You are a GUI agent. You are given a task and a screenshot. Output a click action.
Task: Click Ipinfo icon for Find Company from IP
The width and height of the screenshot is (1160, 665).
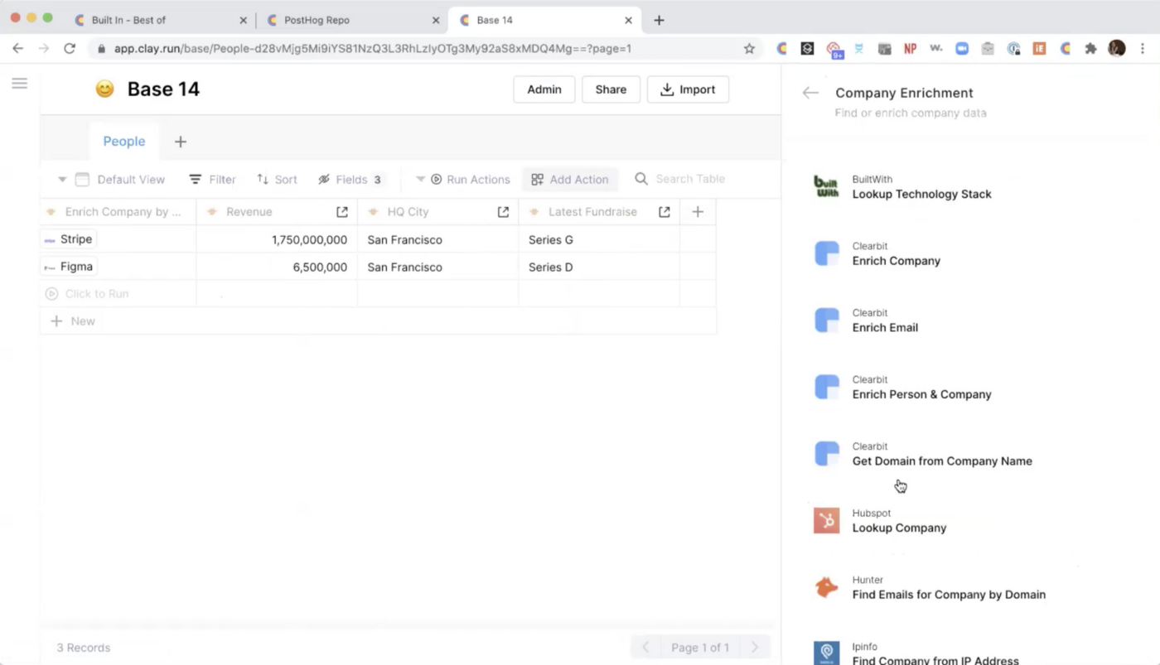tap(826, 653)
